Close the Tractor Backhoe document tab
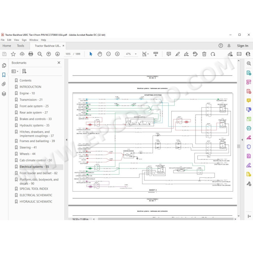 click(x=63, y=46)
